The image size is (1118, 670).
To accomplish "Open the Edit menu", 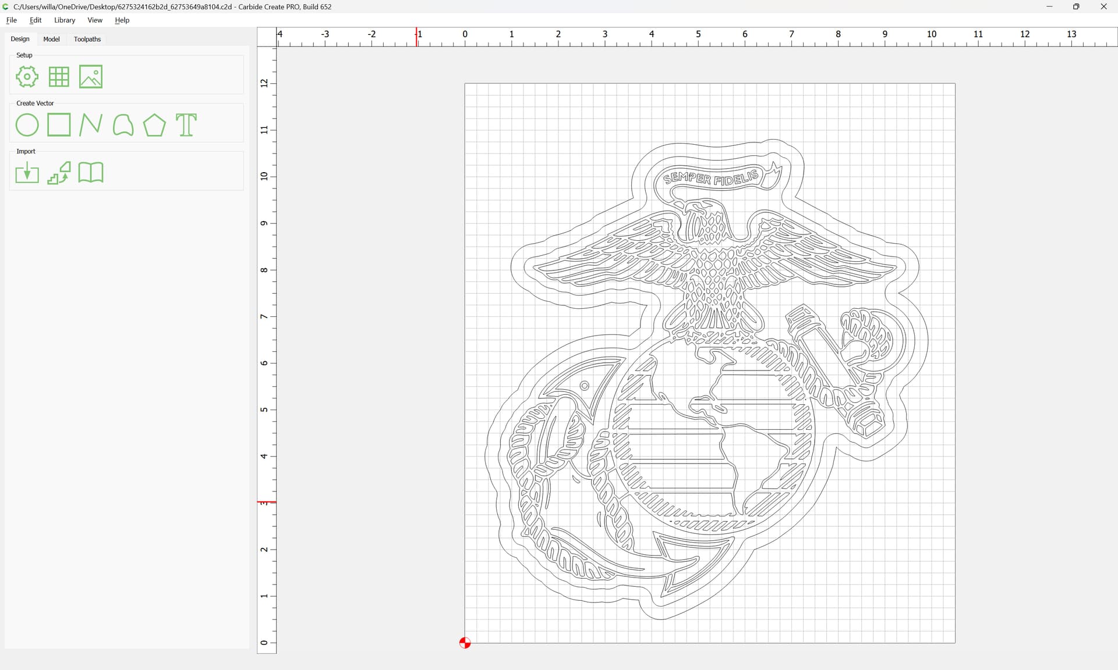I will pyautogui.click(x=36, y=20).
